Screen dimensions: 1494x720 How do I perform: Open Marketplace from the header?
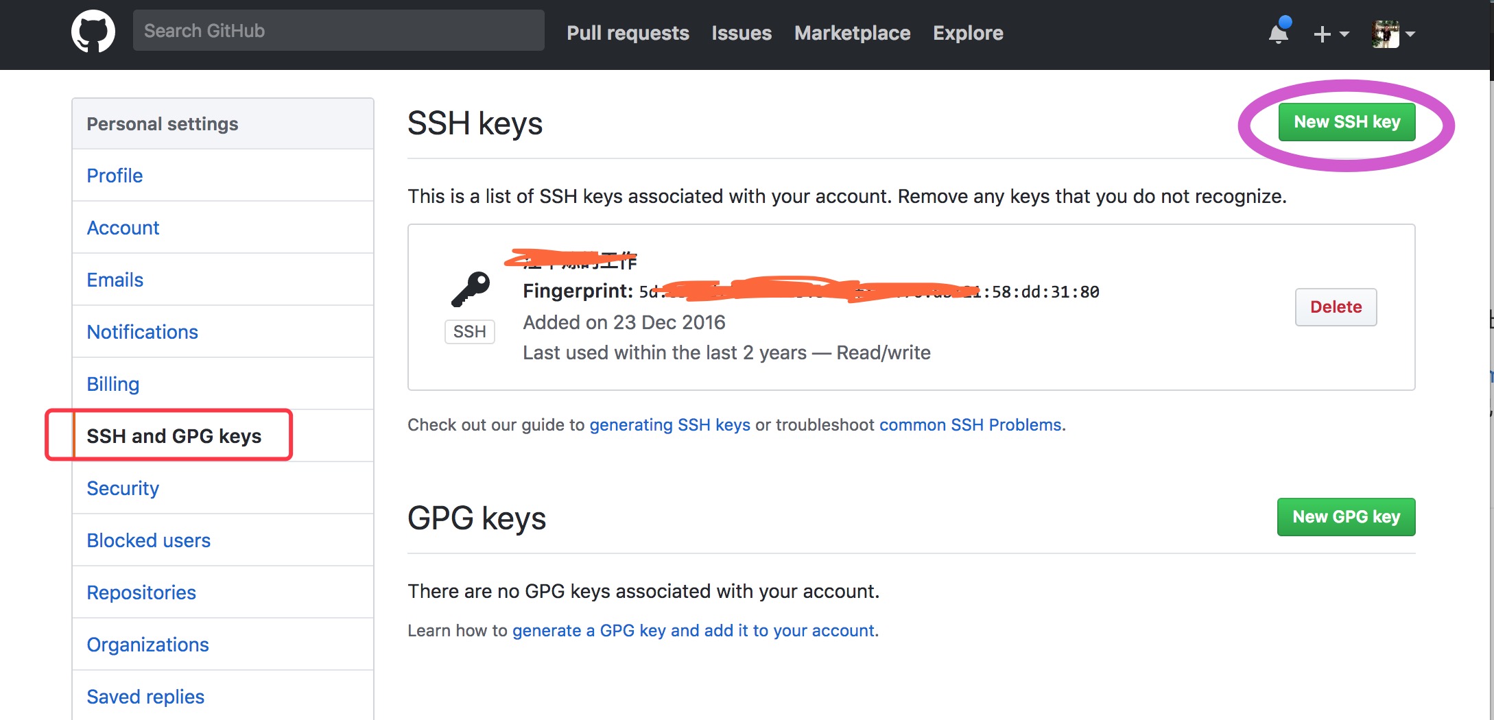click(x=852, y=33)
